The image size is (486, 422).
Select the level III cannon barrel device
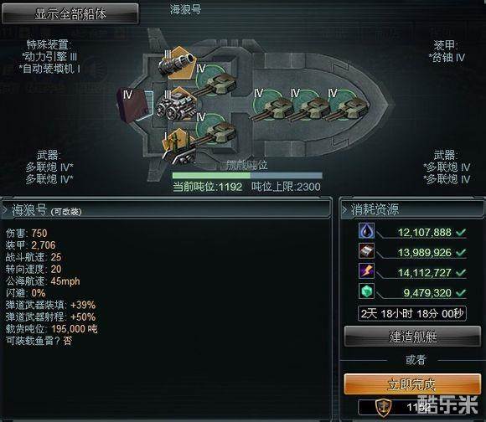coord(178,63)
